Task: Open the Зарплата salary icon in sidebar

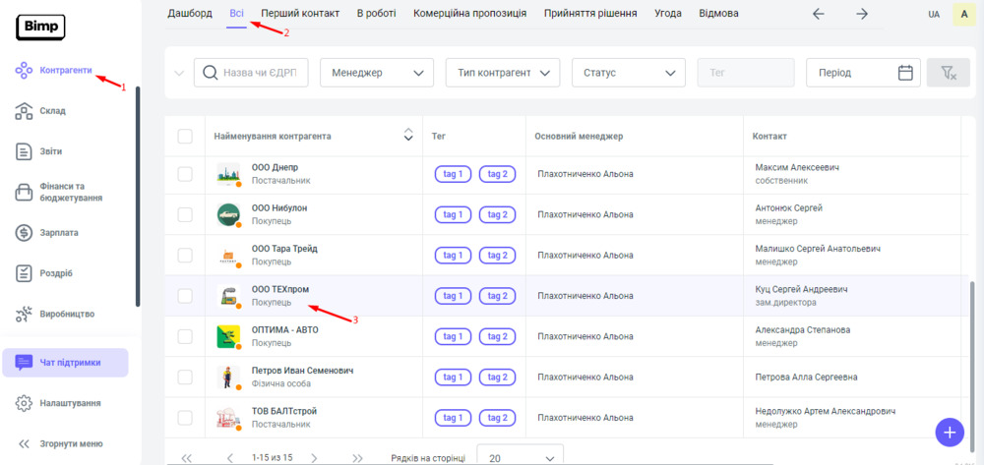Action: pyautogui.click(x=26, y=233)
